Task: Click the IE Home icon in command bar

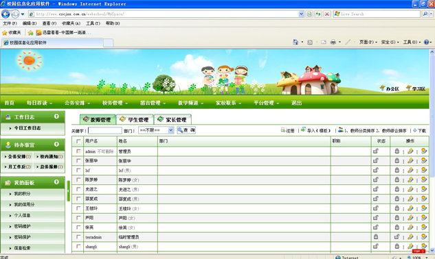Action: point(295,42)
